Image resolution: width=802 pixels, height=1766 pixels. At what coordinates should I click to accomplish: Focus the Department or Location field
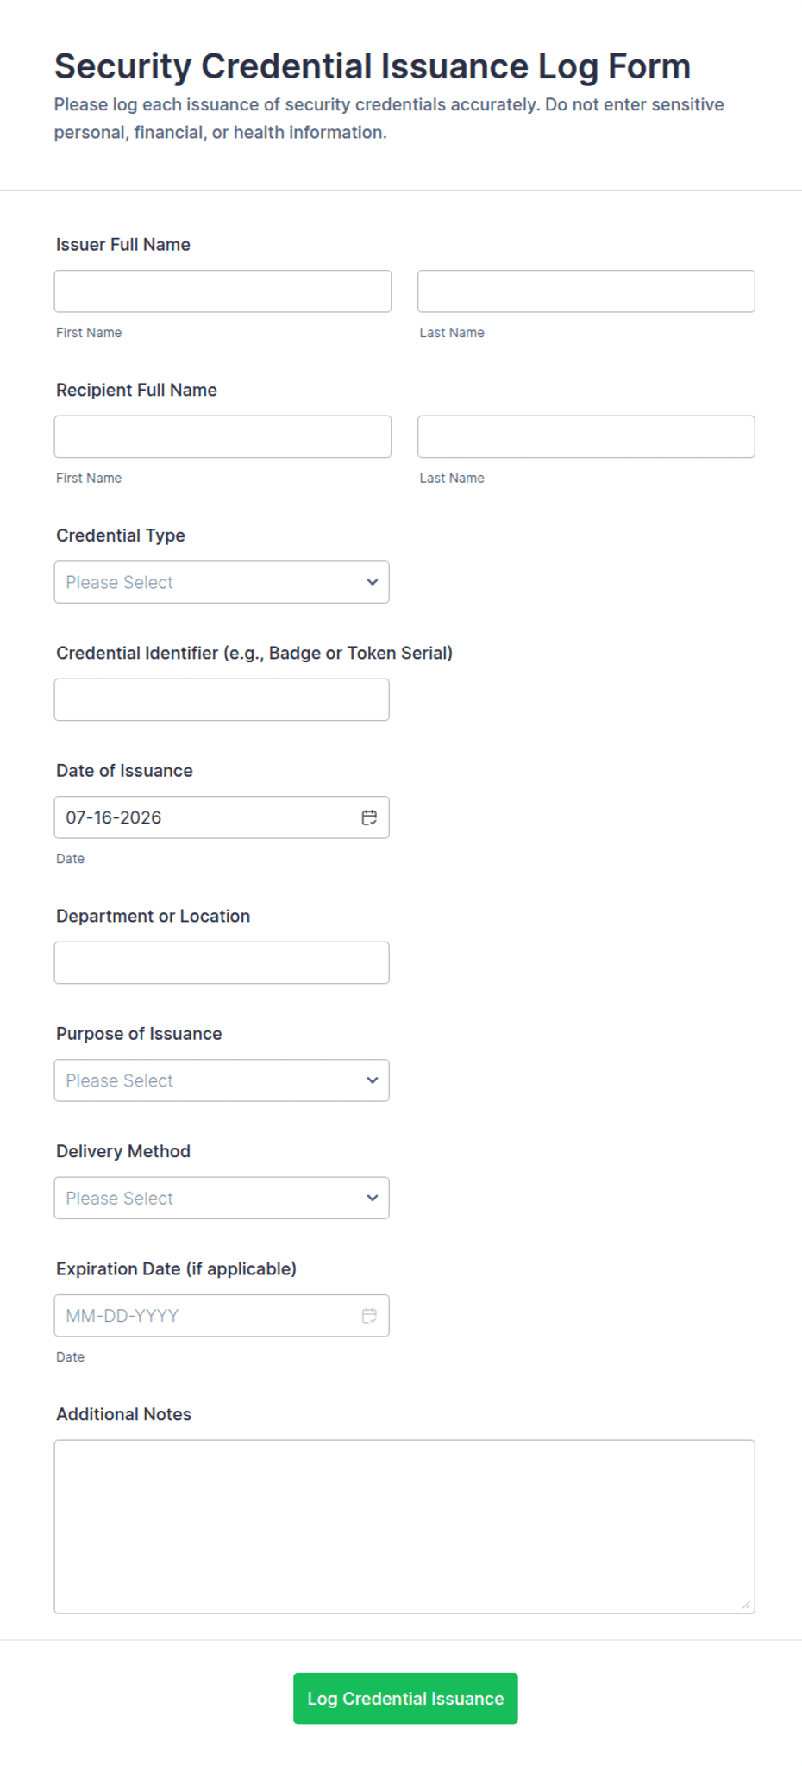click(222, 962)
